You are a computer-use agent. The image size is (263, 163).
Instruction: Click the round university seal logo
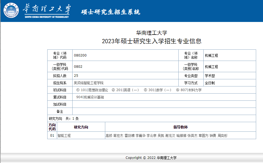click(11, 10)
